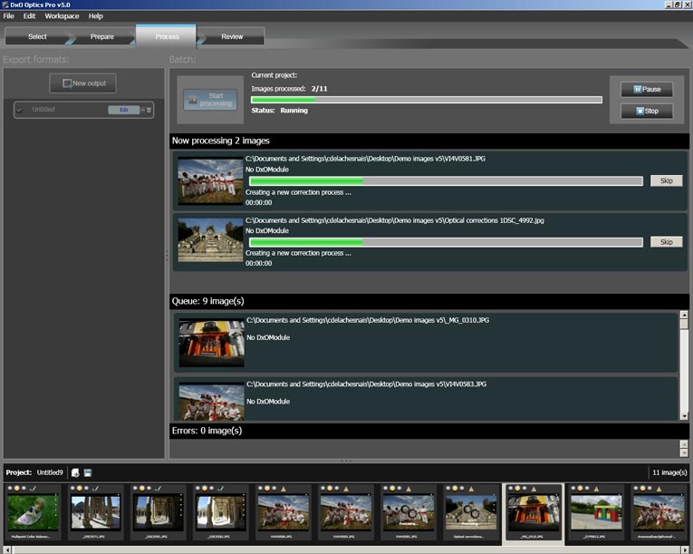693x554 pixels.
Task: Click the errors list scroll up arrow
Action: point(684,443)
